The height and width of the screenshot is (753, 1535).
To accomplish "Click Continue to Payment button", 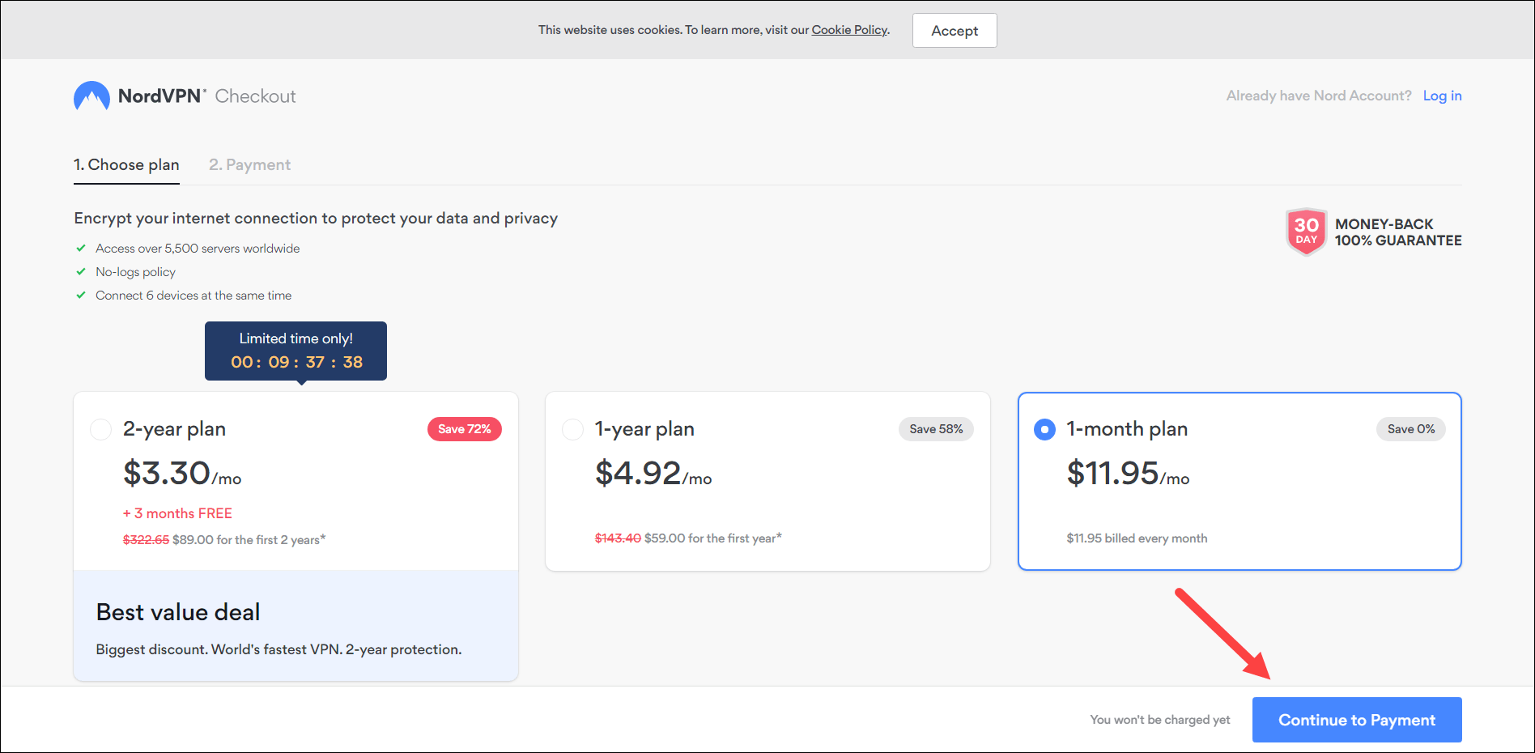I will click(1357, 720).
